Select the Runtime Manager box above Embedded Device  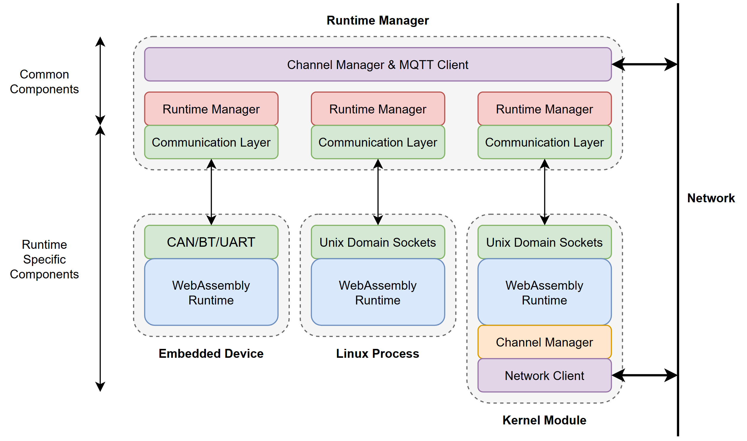pos(211,109)
